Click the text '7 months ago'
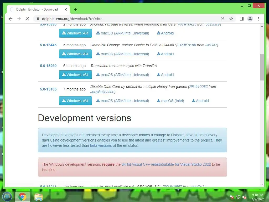 (74, 89)
